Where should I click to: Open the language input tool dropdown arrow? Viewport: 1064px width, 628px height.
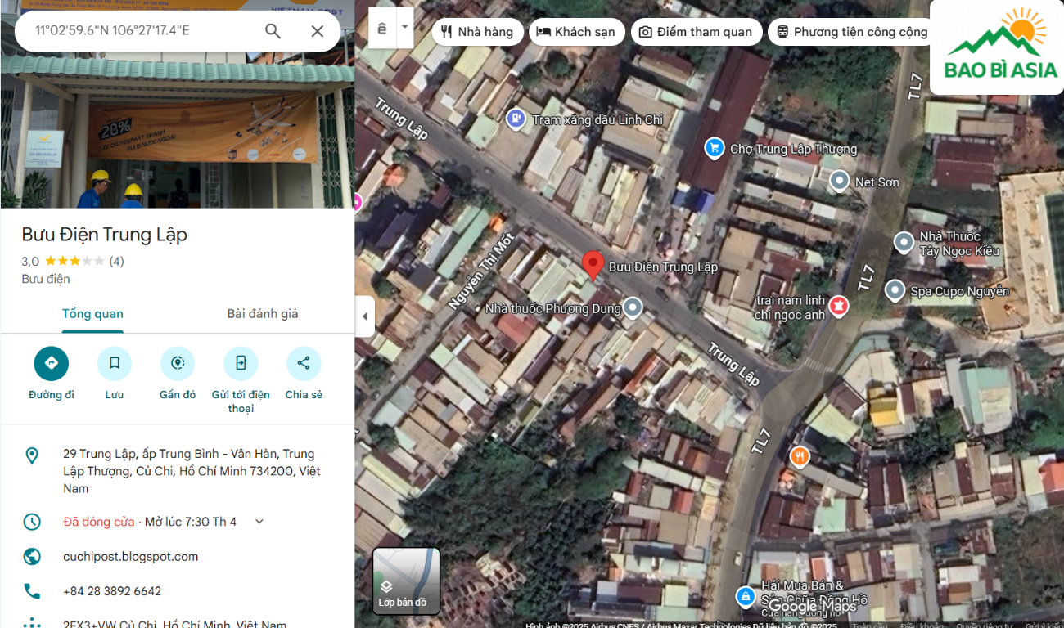(404, 27)
